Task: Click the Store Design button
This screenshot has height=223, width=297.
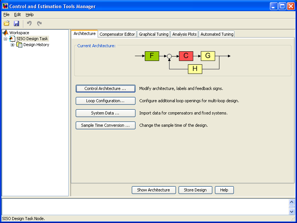Action: point(195,190)
